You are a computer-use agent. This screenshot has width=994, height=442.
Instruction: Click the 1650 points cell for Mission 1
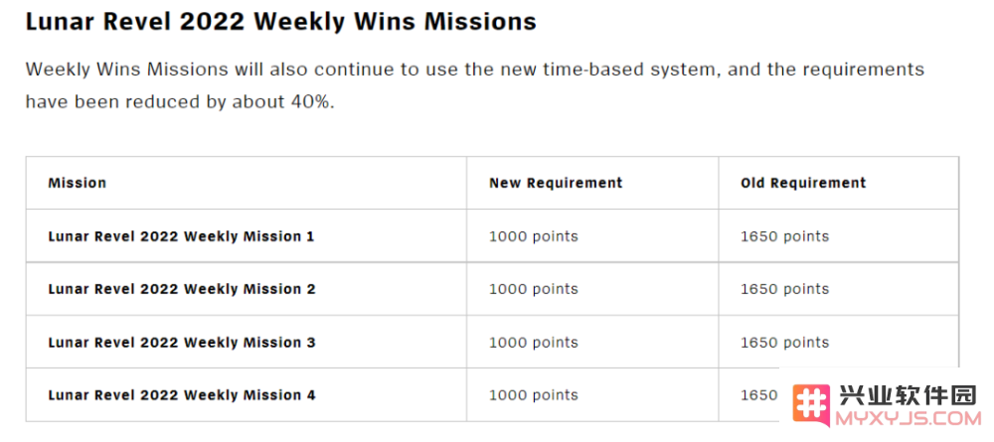coord(785,236)
